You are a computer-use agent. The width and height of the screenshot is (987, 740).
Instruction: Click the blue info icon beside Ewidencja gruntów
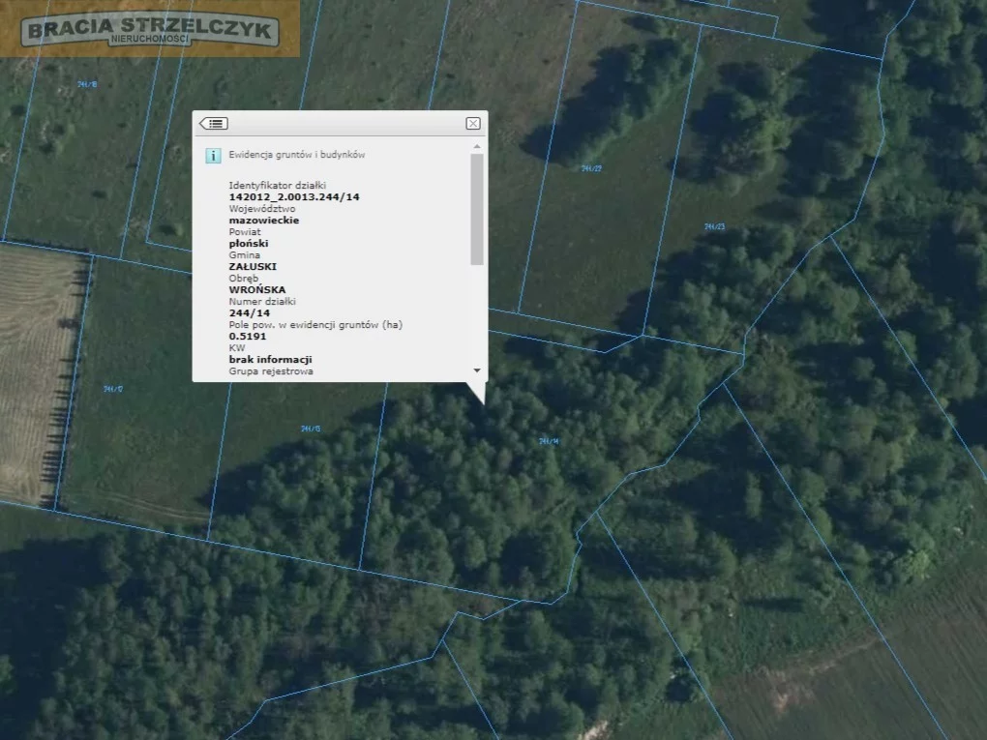pos(213,155)
